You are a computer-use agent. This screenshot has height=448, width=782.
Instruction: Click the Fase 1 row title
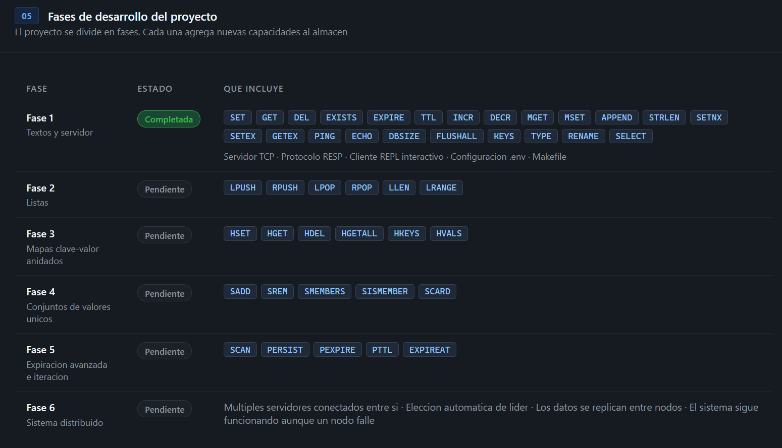[x=40, y=118]
